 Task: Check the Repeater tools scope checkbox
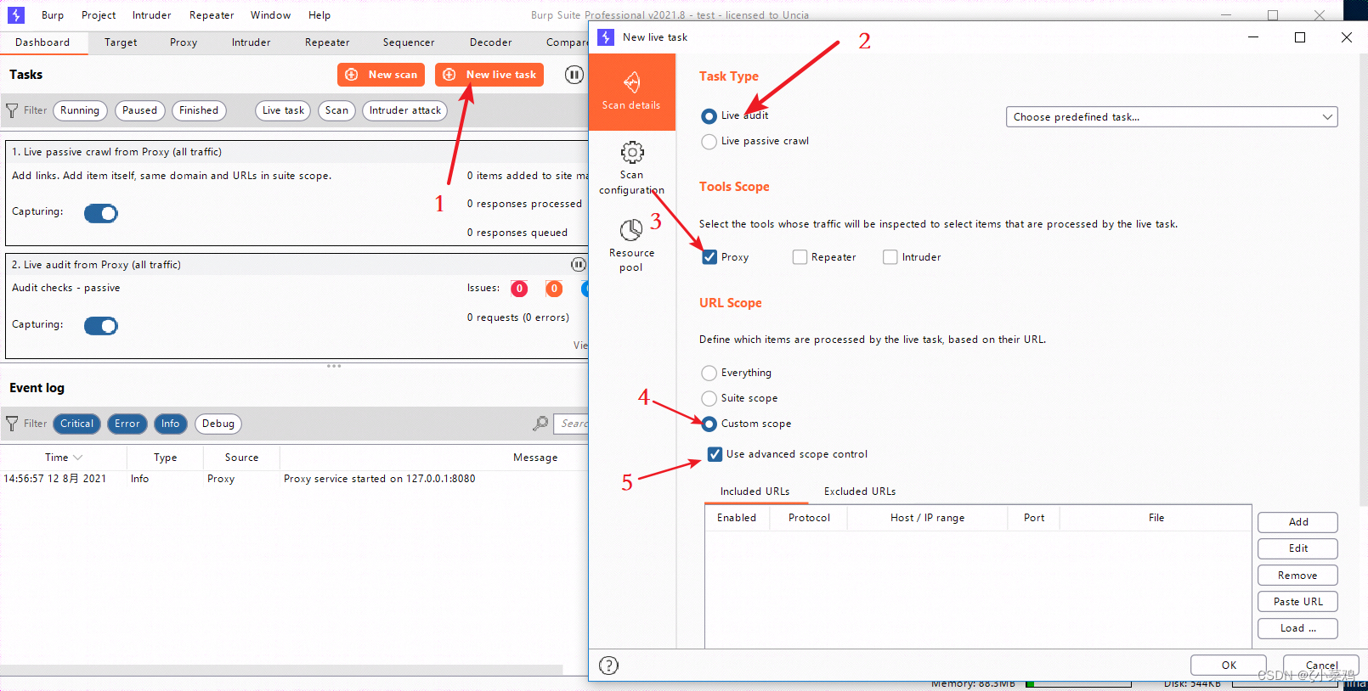[800, 257]
